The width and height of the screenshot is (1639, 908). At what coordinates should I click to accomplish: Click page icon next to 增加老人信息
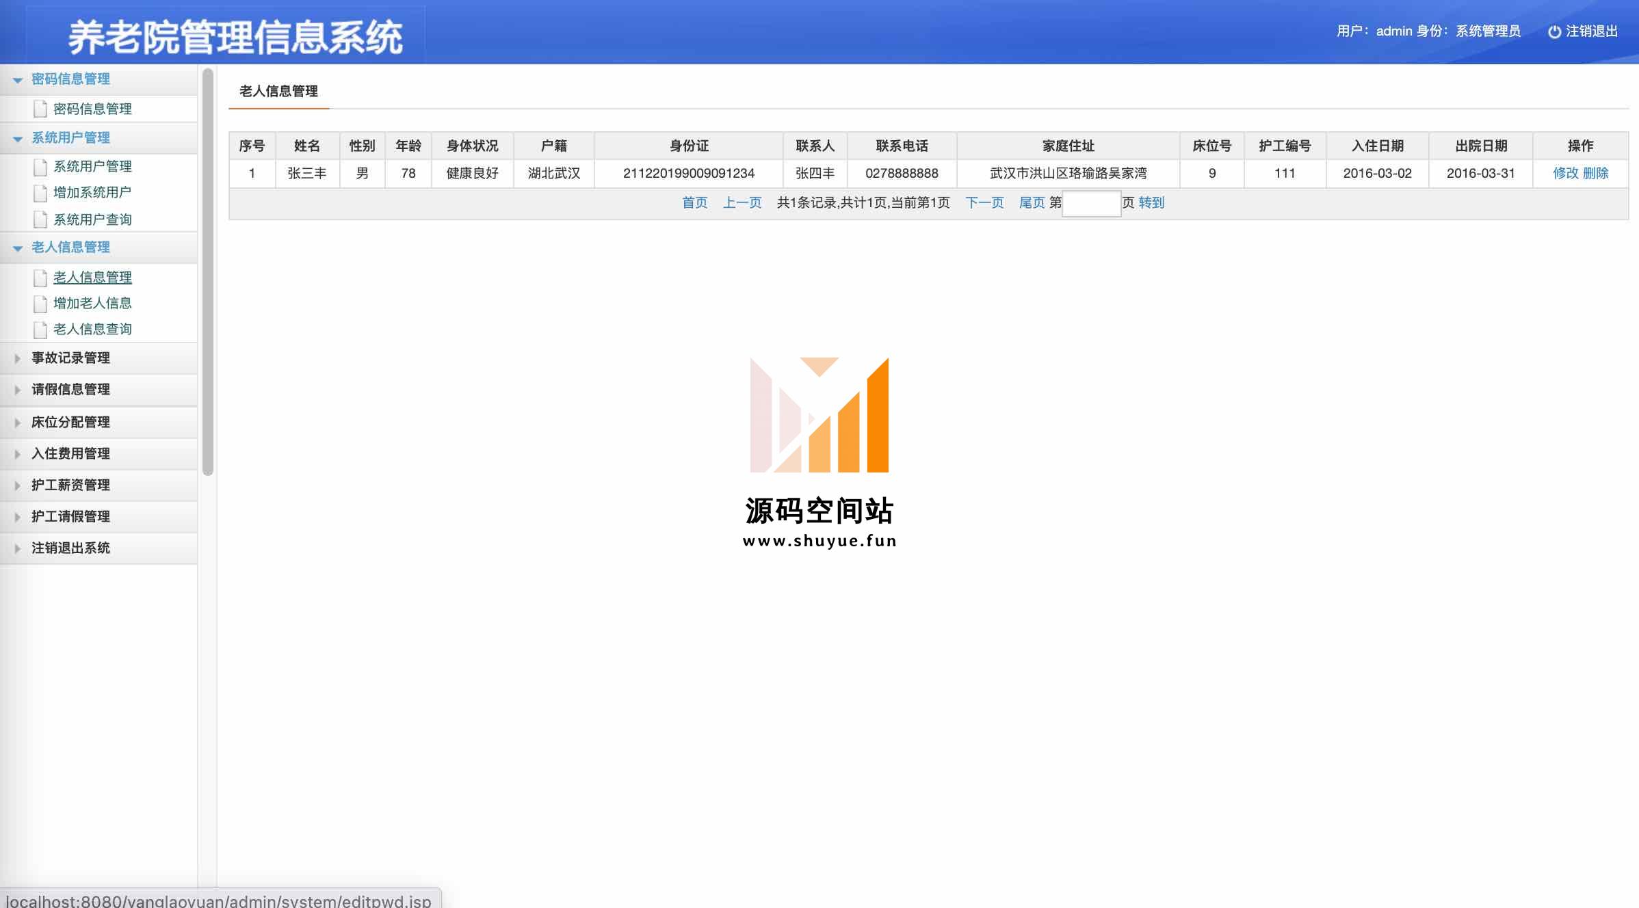[x=40, y=303]
